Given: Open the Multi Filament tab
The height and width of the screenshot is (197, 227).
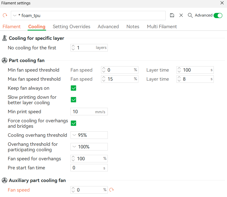Looking at the screenshot, I should pyautogui.click(x=162, y=27).
